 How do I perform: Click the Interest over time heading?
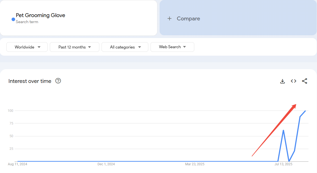click(x=30, y=81)
